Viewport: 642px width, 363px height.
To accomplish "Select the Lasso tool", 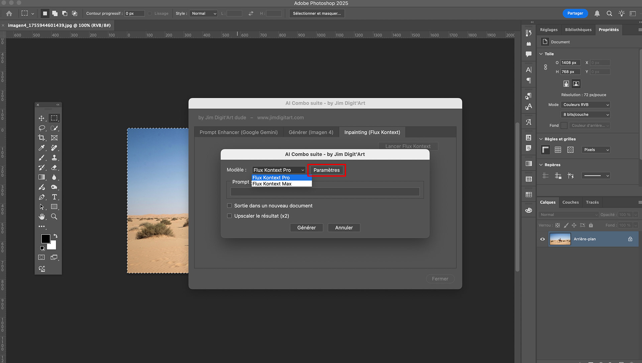I will pos(41,128).
